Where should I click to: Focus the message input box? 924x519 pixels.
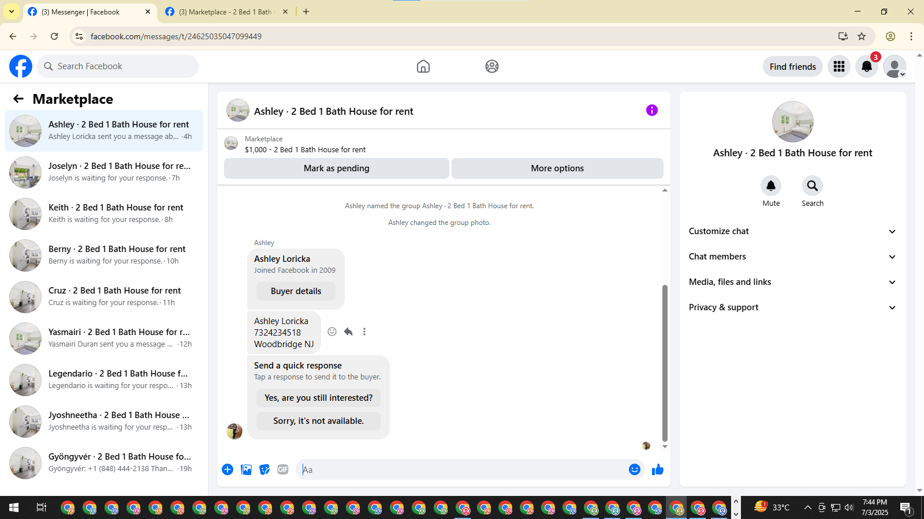[x=462, y=469]
